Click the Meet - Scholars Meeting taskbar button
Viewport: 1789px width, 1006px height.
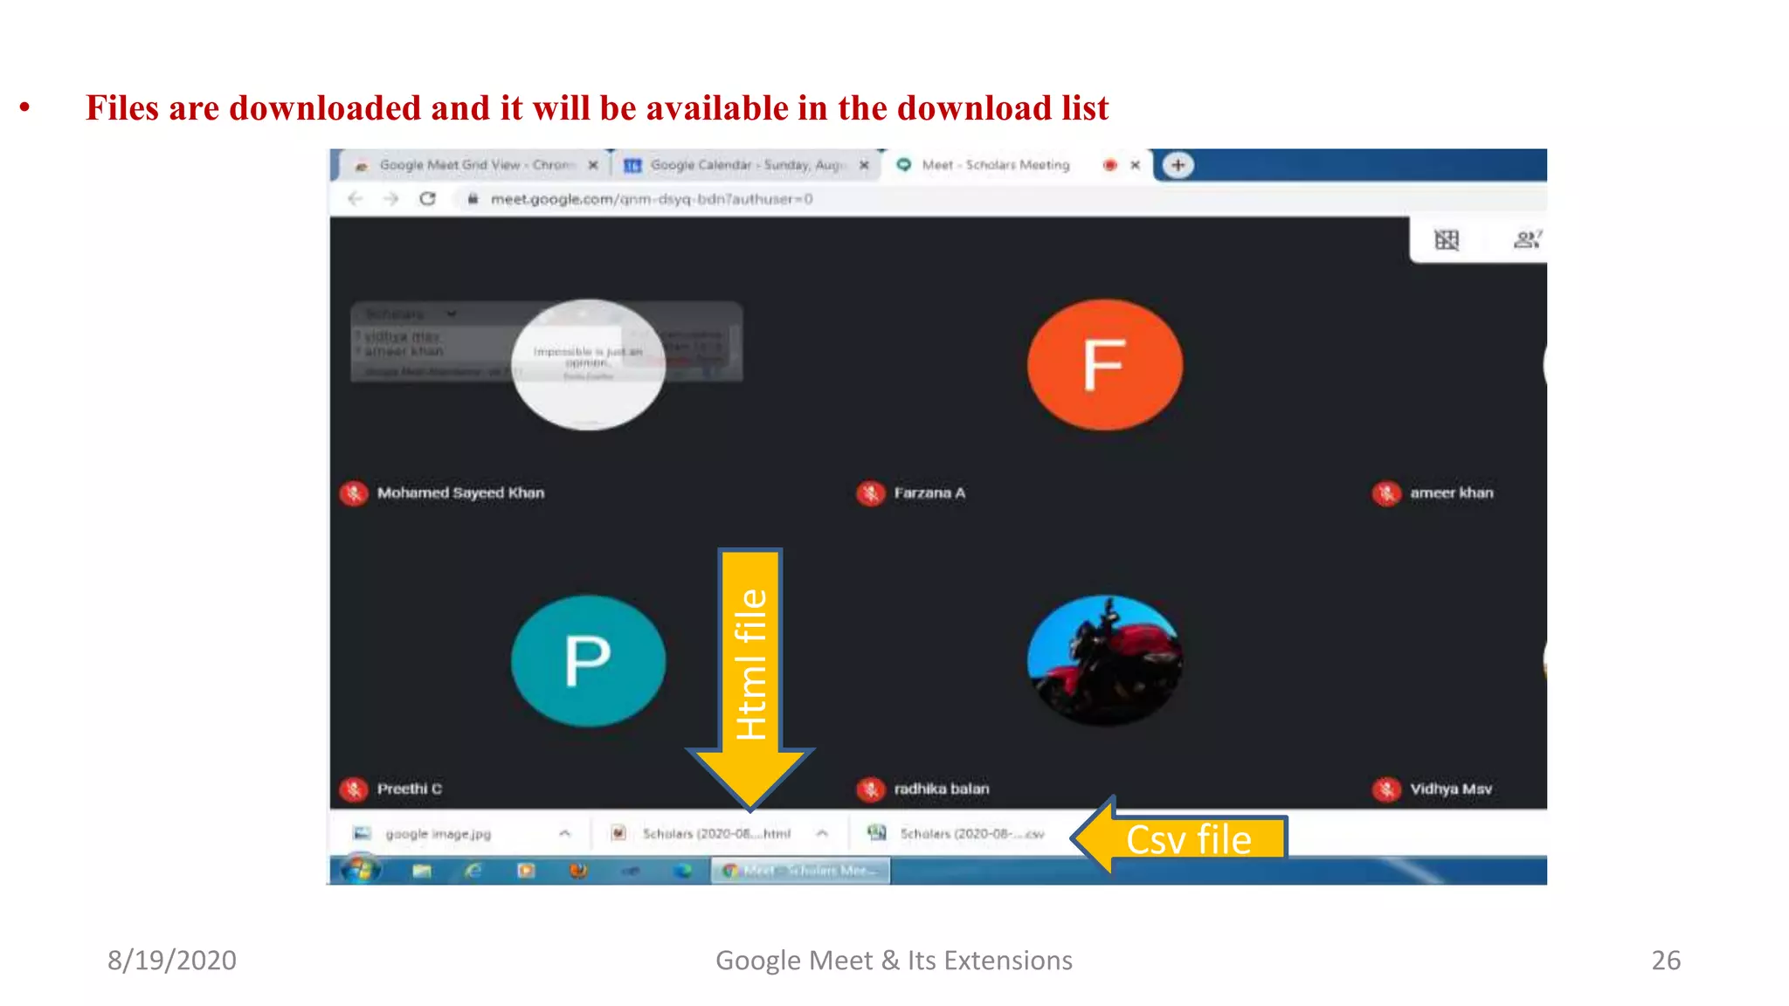click(x=800, y=871)
